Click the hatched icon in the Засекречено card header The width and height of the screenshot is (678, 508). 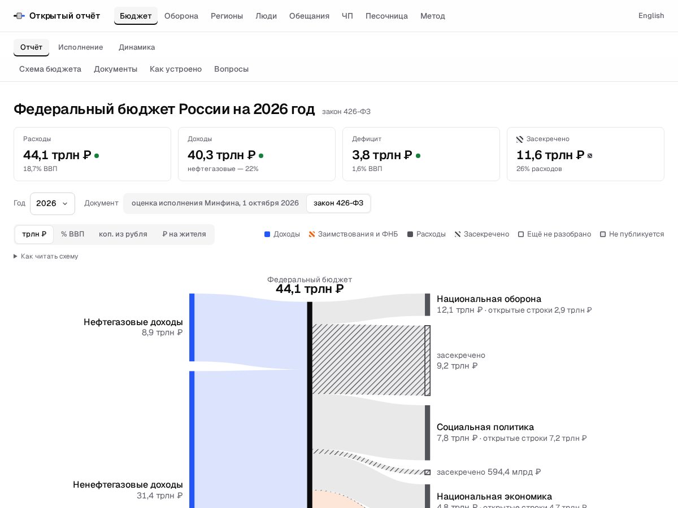[520, 139]
